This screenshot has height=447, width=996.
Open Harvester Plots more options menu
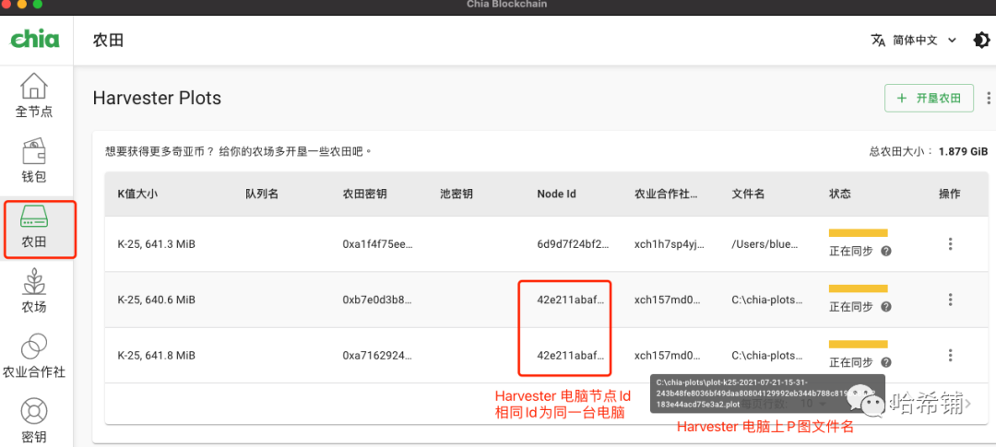[x=988, y=99]
